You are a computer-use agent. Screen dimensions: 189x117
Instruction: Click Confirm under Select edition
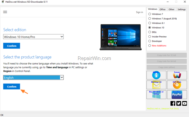[x=11, y=46]
